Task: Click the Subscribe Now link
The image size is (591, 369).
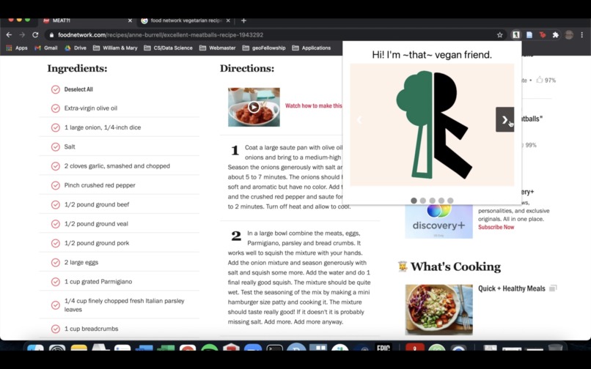Action: click(x=496, y=227)
